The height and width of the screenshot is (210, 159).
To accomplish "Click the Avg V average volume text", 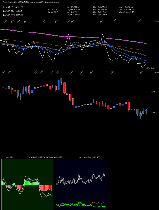I will coord(126,7).
